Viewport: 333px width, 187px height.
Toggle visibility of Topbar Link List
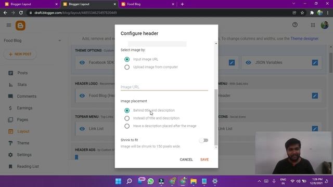point(82,129)
